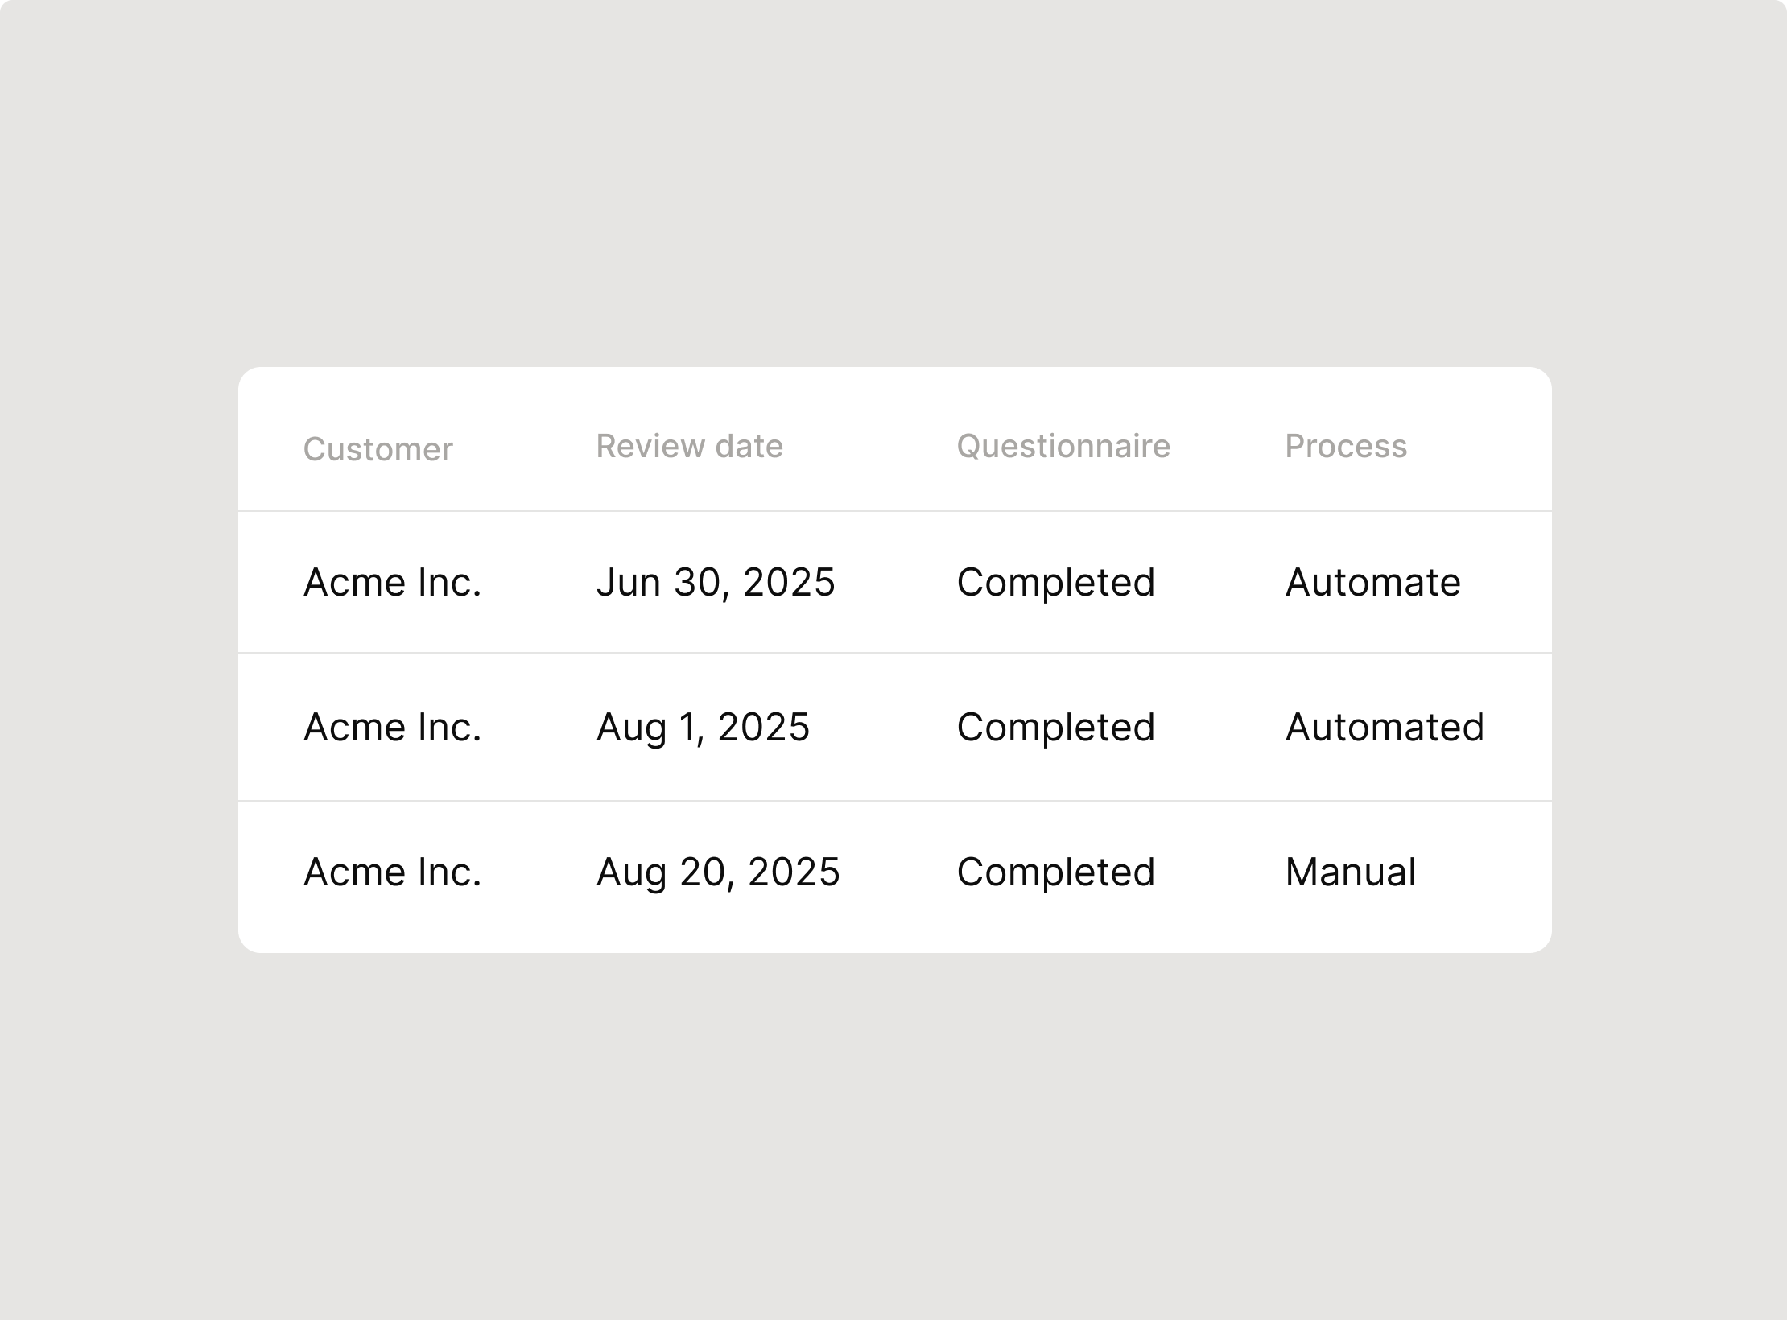This screenshot has width=1787, height=1320.
Task: Click the year 2025 in the Jun 30 date
Action: click(789, 582)
